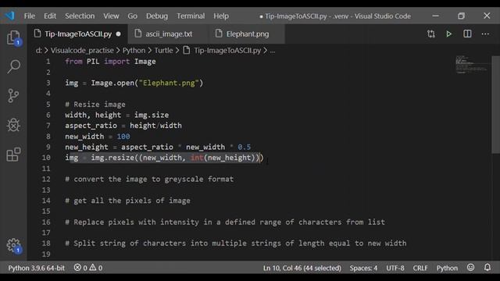500x281 pixels.
Task: Open errors and warnings count in status bar
Action: 88,268
